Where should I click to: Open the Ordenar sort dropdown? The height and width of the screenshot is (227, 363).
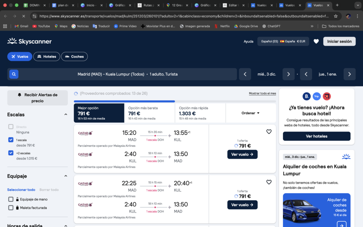click(251, 113)
